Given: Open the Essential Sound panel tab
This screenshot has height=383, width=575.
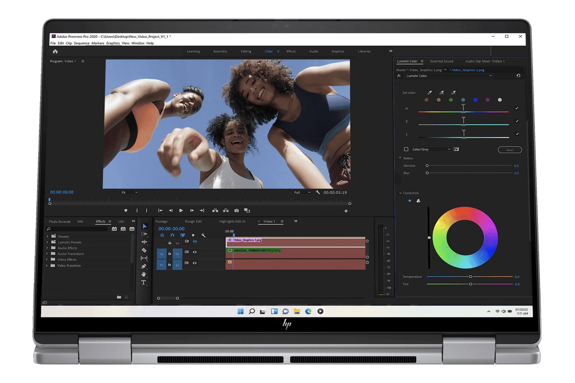Looking at the screenshot, I should [x=441, y=61].
